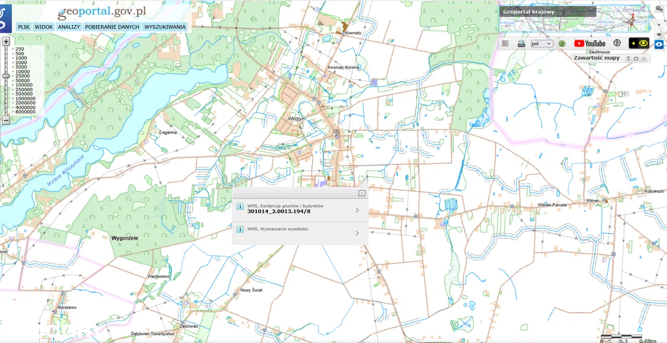Click the green help question mark icon

(562, 44)
